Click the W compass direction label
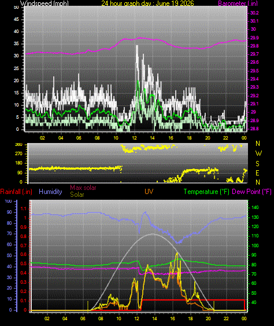This screenshot has width=274, height=326. click(258, 153)
